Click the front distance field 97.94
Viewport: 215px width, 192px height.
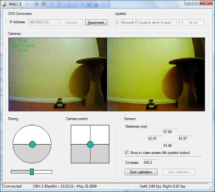pos(170,132)
